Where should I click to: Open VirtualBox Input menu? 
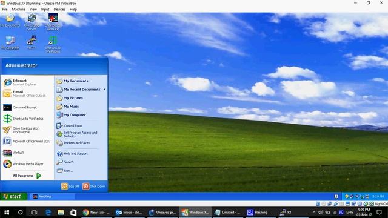click(x=45, y=9)
